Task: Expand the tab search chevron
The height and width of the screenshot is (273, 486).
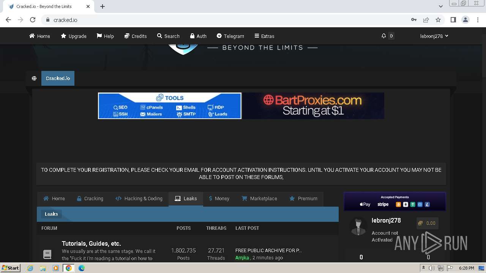Action: click(x=440, y=6)
